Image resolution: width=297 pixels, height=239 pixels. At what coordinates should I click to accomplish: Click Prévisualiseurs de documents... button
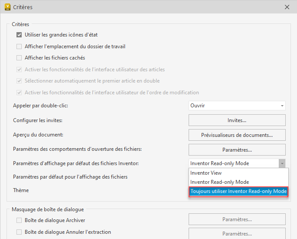pos(237,135)
